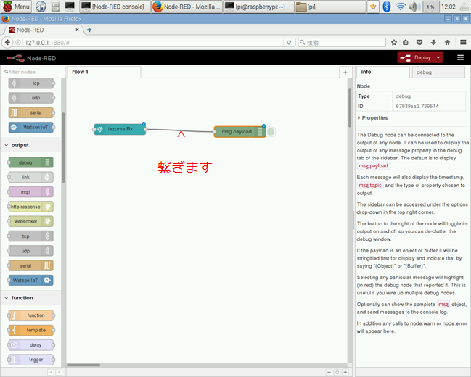Bookmark this page with star icon
The height and width of the screenshot is (377, 471).
[x=394, y=42]
